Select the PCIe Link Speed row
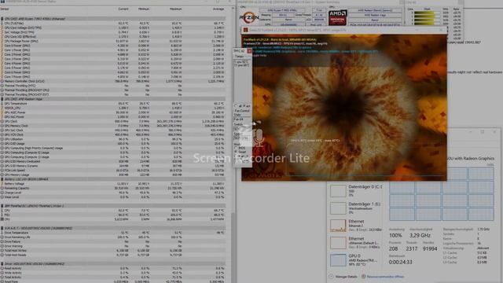Viewport: 503px width, 283px height. coord(113,171)
